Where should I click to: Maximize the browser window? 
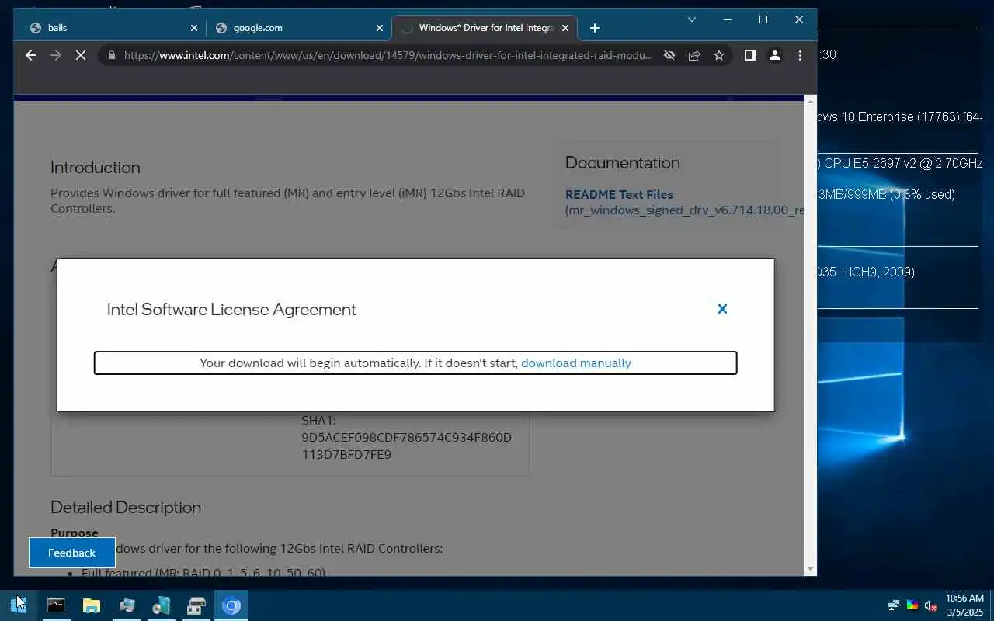pyautogui.click(x=763, y=19)
